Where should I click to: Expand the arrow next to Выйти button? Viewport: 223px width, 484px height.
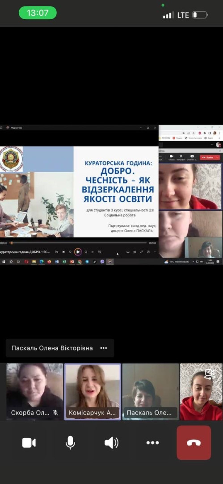point(218,157)
